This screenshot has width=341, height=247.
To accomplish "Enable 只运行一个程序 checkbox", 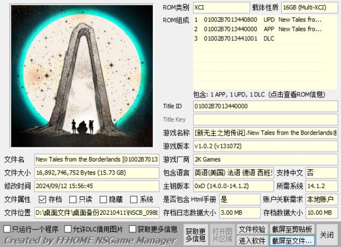I will pos(7,229).
